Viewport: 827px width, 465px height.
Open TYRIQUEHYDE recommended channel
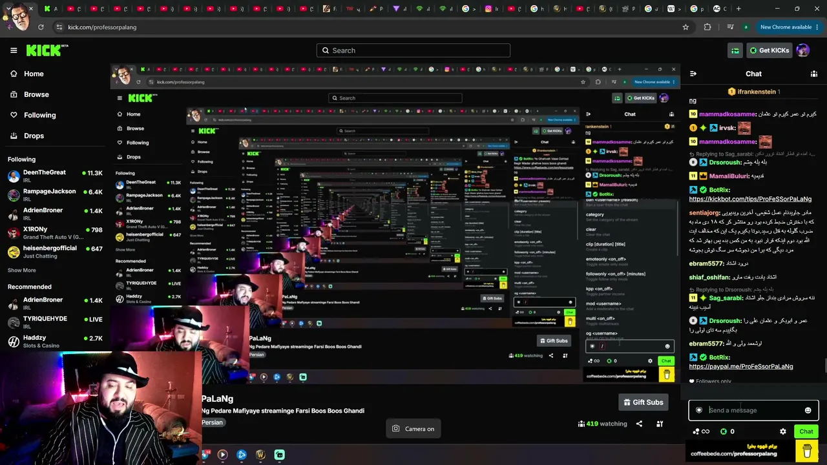(x=55, y=322)
